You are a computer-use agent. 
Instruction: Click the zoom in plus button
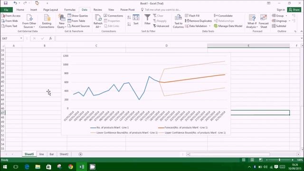point(293,160)
